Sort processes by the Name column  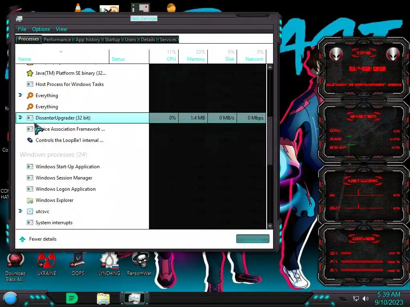[62, 56]
